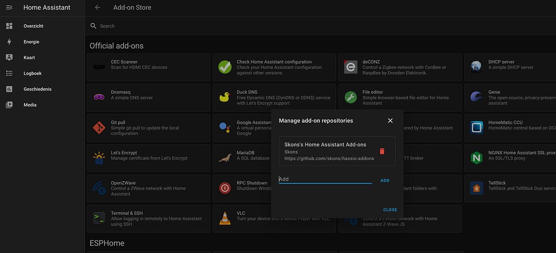Click the ADD button in dialog
The height and width of the screenshot is (253, 556).
click(x=385, y=180)
